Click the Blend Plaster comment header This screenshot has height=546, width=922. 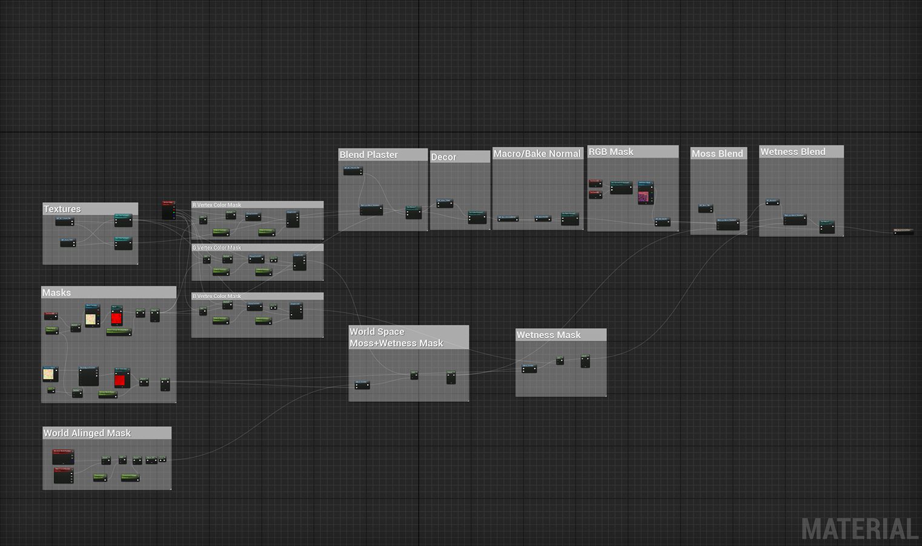point(370,154)
